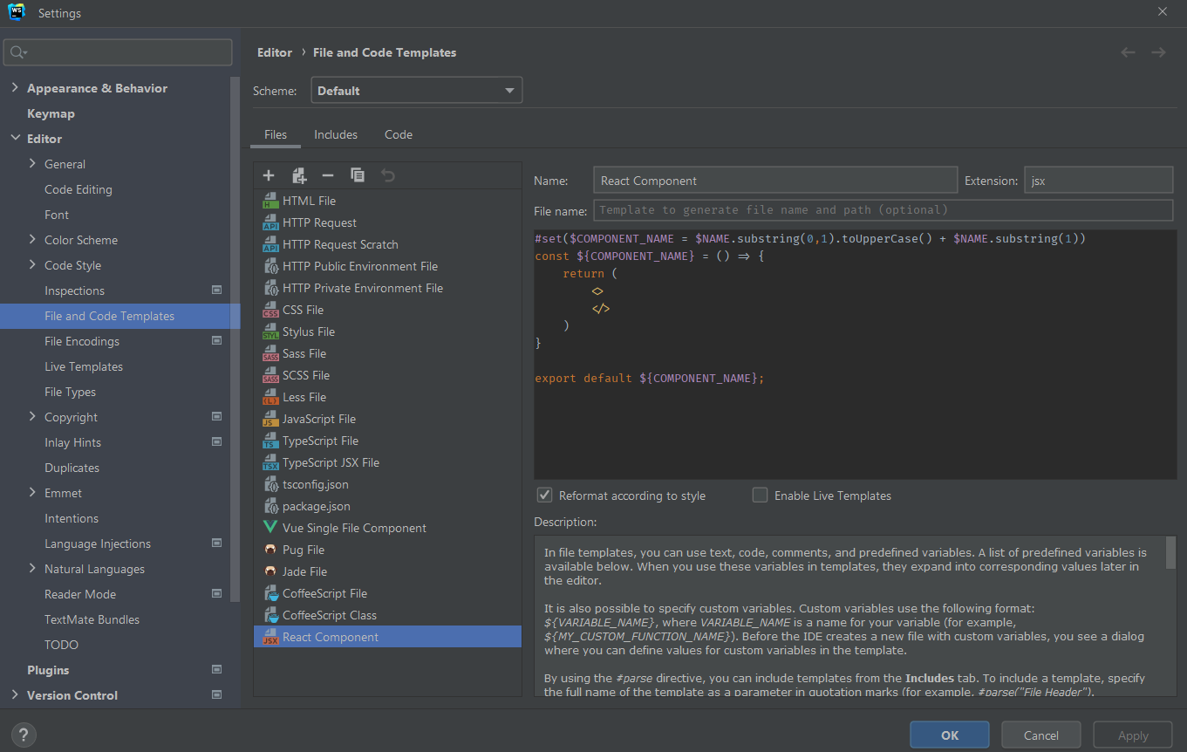Click the Description panel scrollbar
This screenshot has height=752, width=1187.
tap(1170, 554)
